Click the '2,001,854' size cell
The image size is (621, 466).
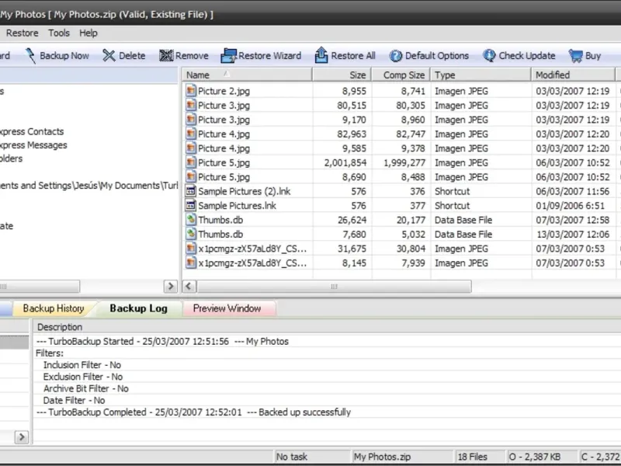click(x=345, y=162)
